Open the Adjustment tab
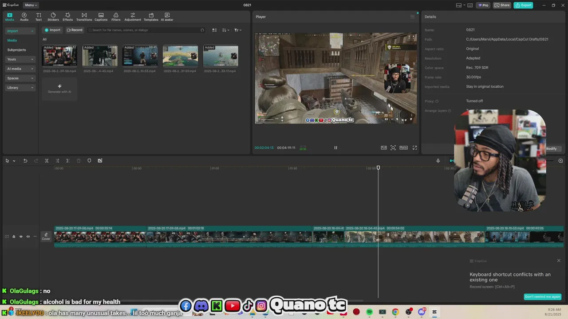The width and height of the screenshot is (568, 319). pyautogui.click(x=133, y=17)
